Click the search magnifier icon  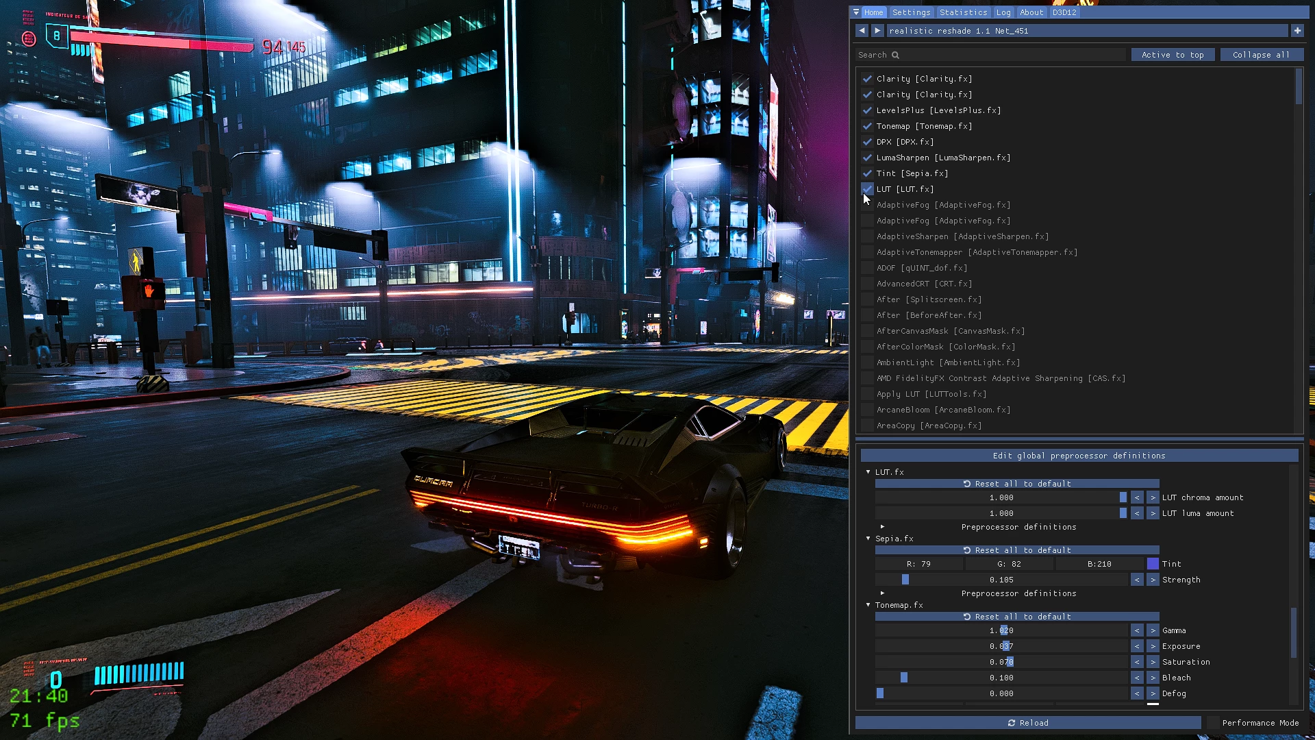pyautogui.click(x=895, y=55)
